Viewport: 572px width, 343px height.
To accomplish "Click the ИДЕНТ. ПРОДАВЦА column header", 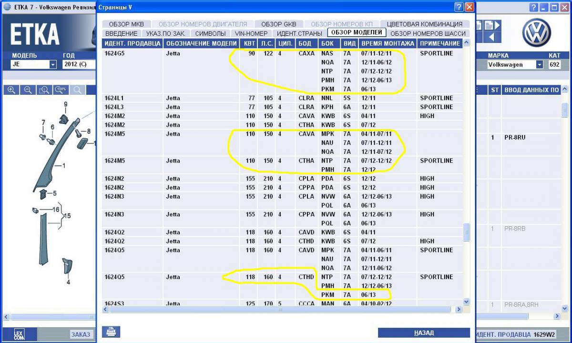I will coord(133,43).
